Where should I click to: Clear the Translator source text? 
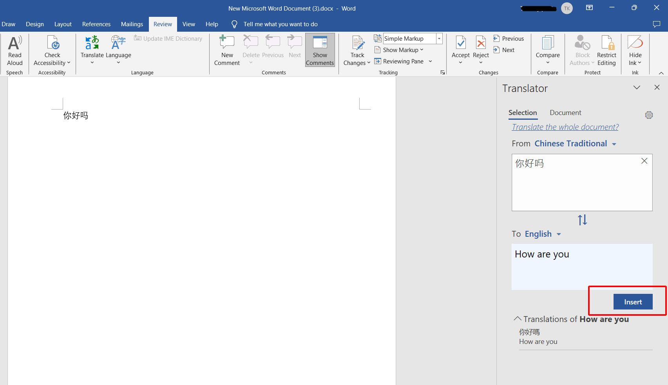(644, 161)
